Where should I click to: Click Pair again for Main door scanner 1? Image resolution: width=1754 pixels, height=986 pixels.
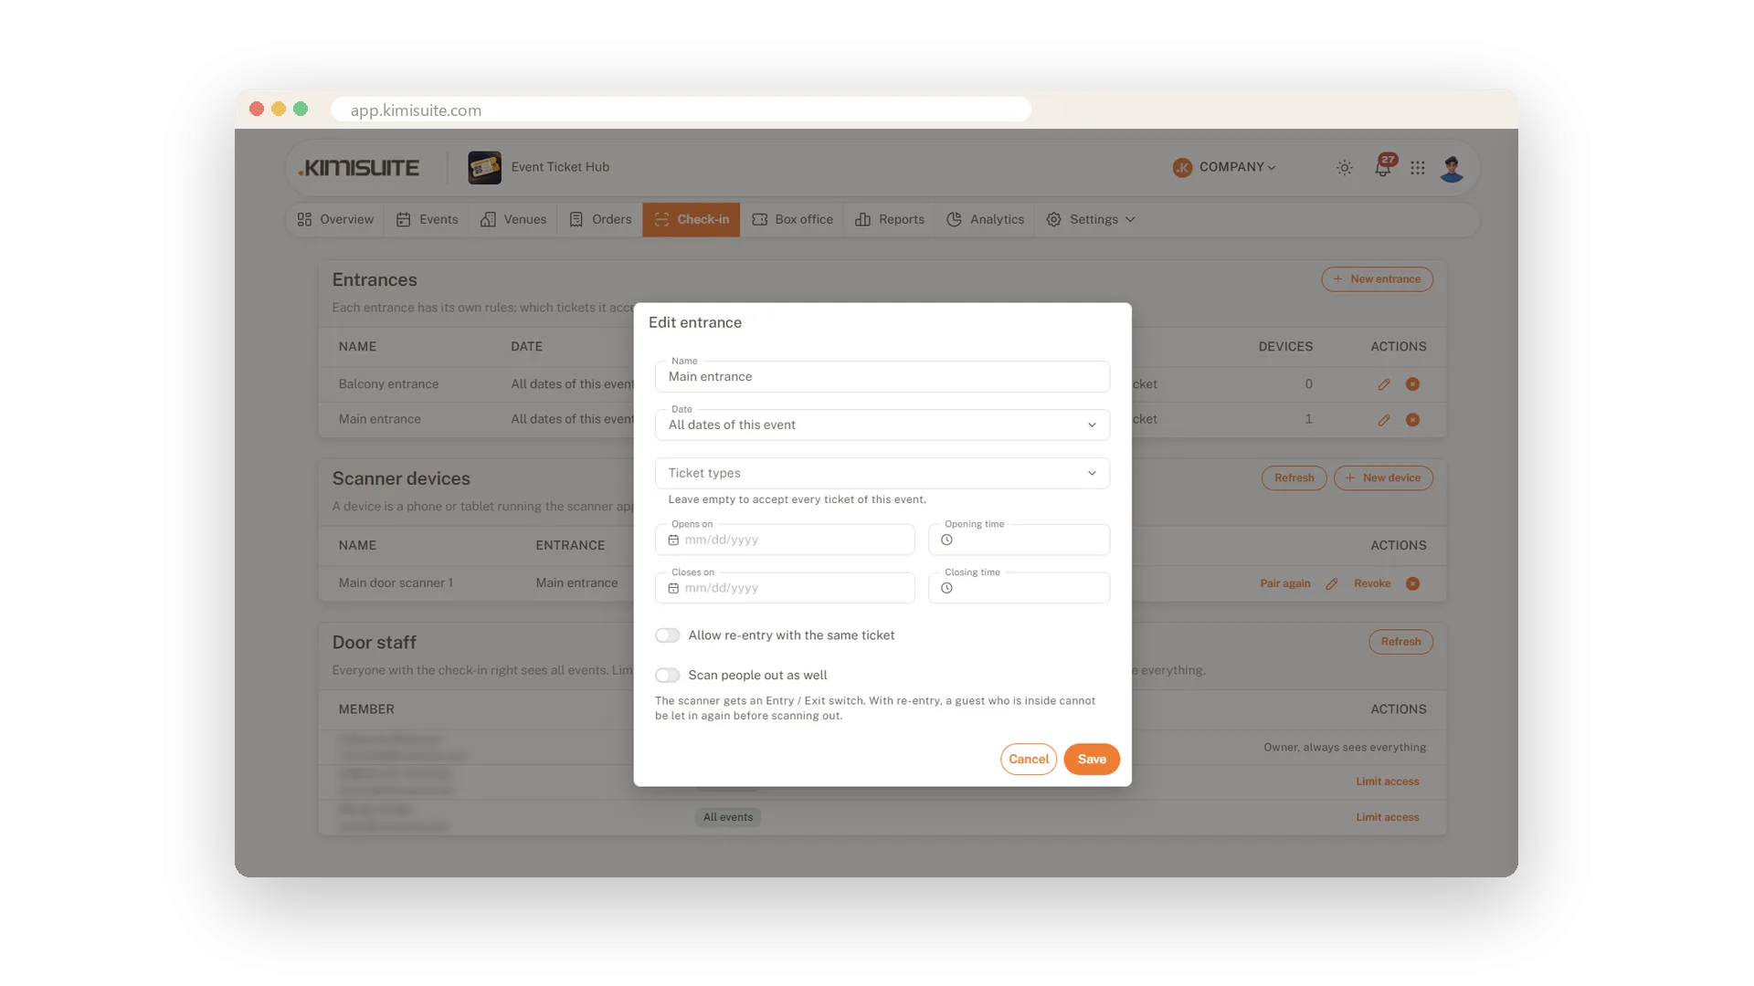coord(1284,584)
